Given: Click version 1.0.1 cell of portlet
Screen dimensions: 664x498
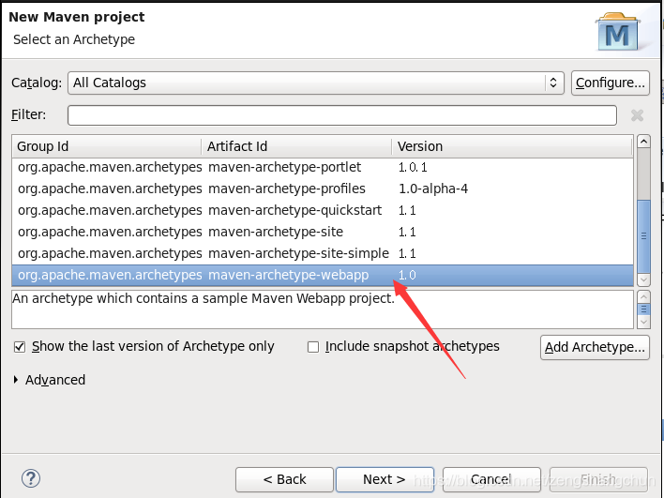Looking at the screenshot, I should coord(413,167).
